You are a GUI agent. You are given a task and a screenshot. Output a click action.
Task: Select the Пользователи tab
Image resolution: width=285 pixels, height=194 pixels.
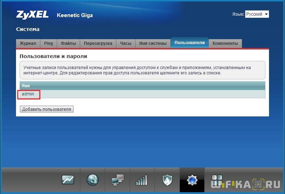(x=189, y=43)
